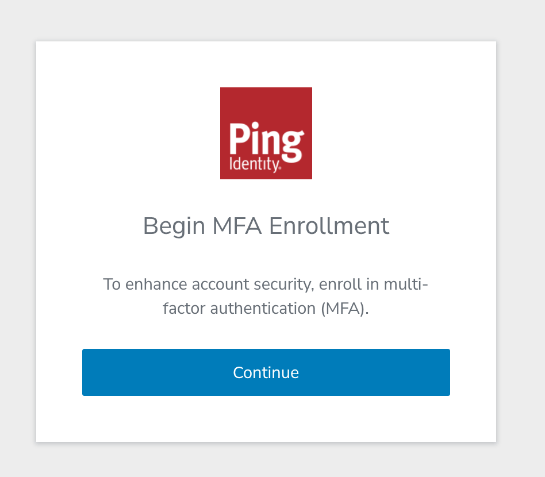Image resolution: width=545 pixels, height=477 pixels.
Task: Click the Ping Identity logo
Action: click(266, 133)
